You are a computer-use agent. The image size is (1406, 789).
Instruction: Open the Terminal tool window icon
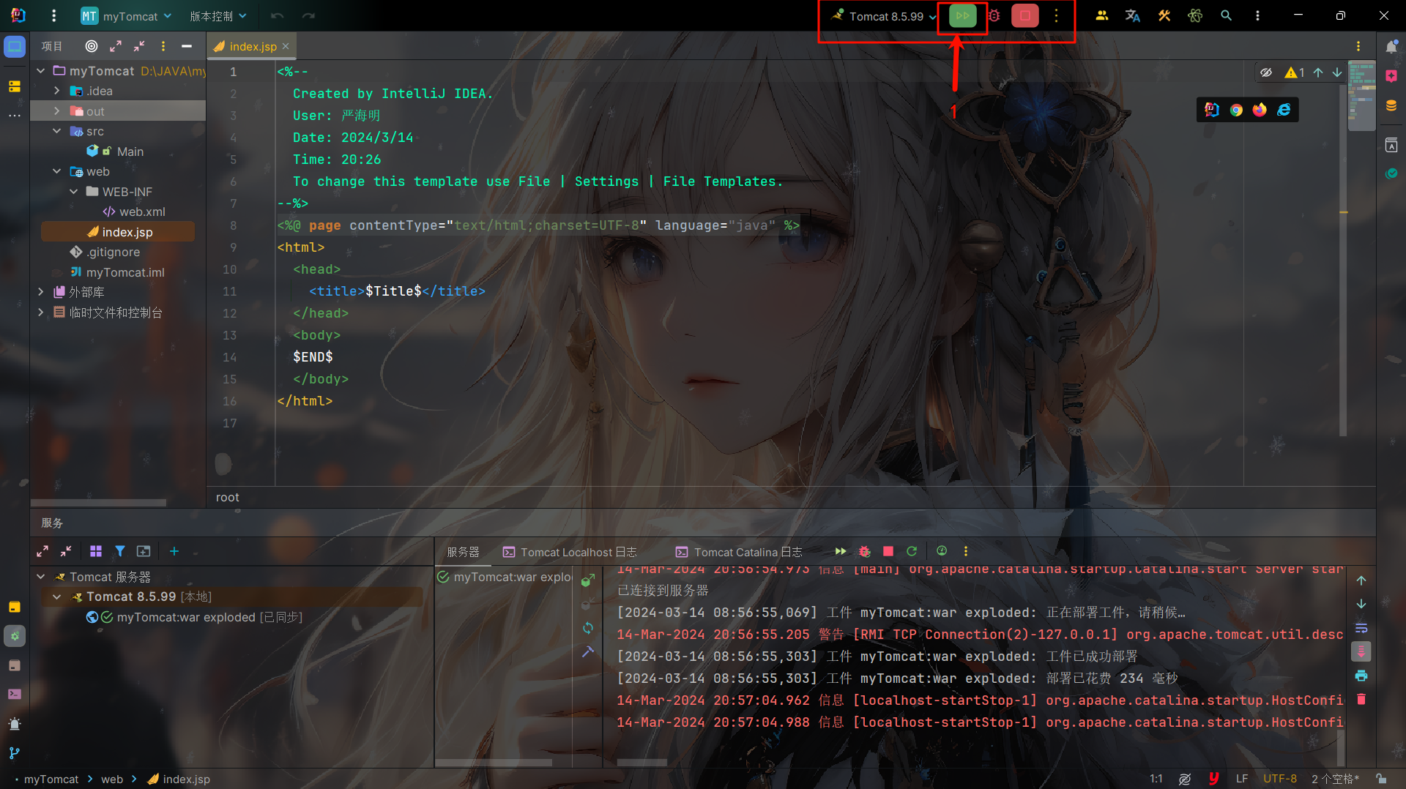tap(15, 694)
